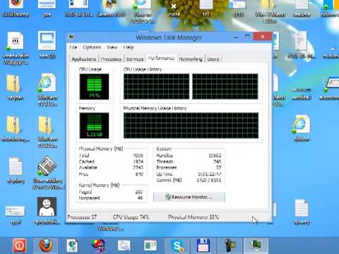Click the 'Threads' row under System
This screenshot has width=339, height=254.
click(189, 162)
